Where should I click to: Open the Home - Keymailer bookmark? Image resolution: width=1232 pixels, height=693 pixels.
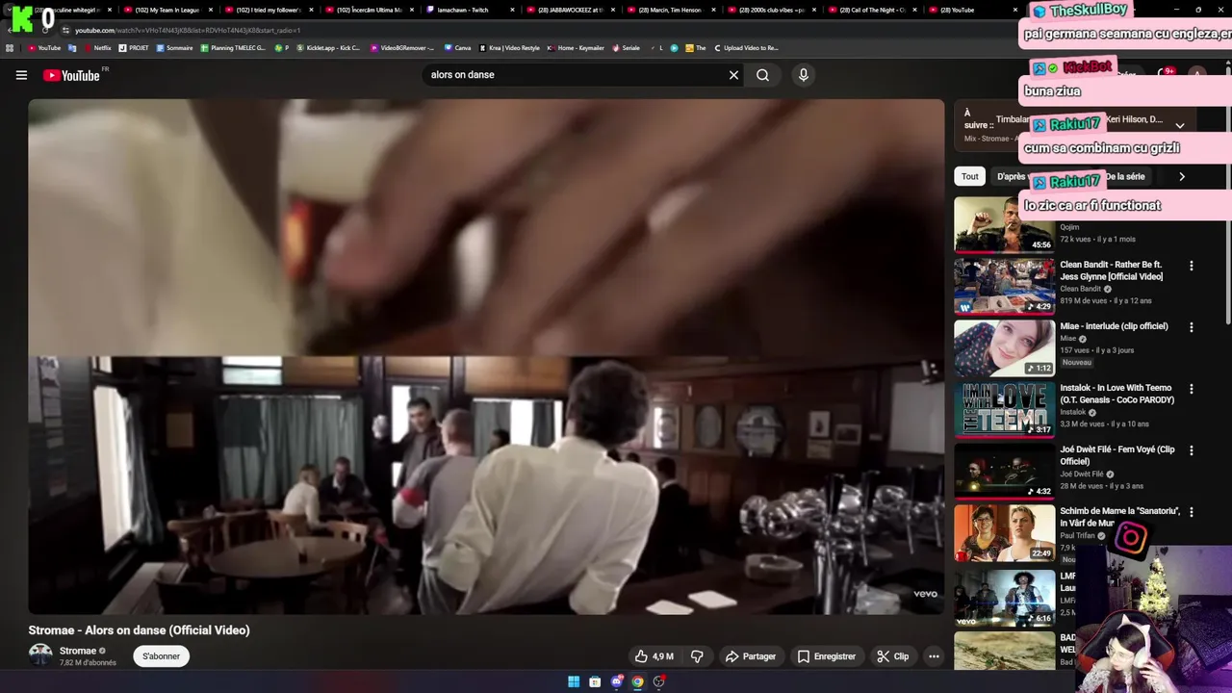click(576, 48)
